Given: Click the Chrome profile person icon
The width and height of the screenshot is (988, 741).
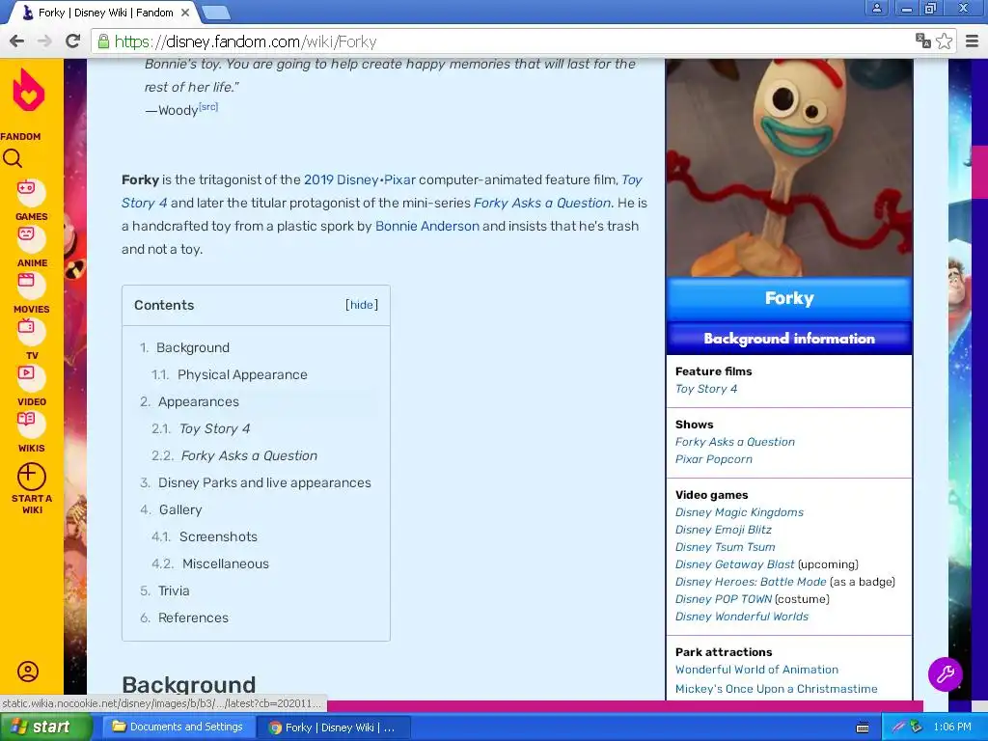Looking at the screenshot, I should click(876, 8).
